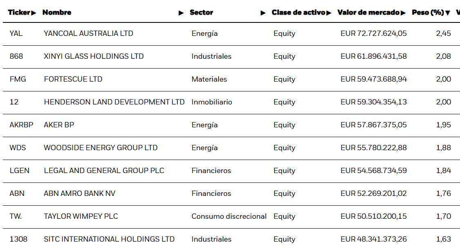Sort by Sector column header text
460x249 pixels.
point(201,13)
